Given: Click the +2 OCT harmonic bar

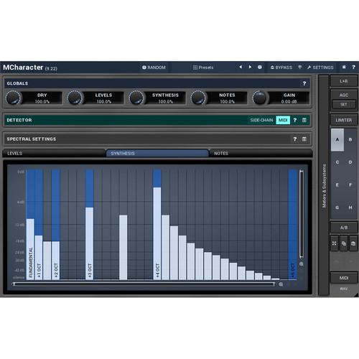Looking at the screenshot, I should pos(55,261).
